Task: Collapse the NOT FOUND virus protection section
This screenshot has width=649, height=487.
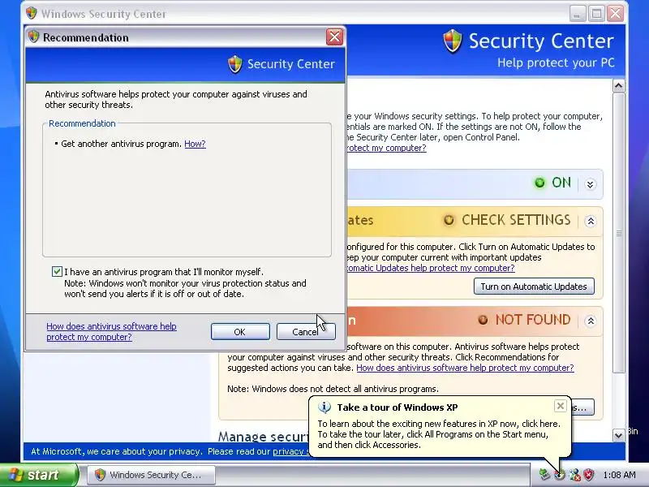Action: pyautogui.click(x=591, y=321)
